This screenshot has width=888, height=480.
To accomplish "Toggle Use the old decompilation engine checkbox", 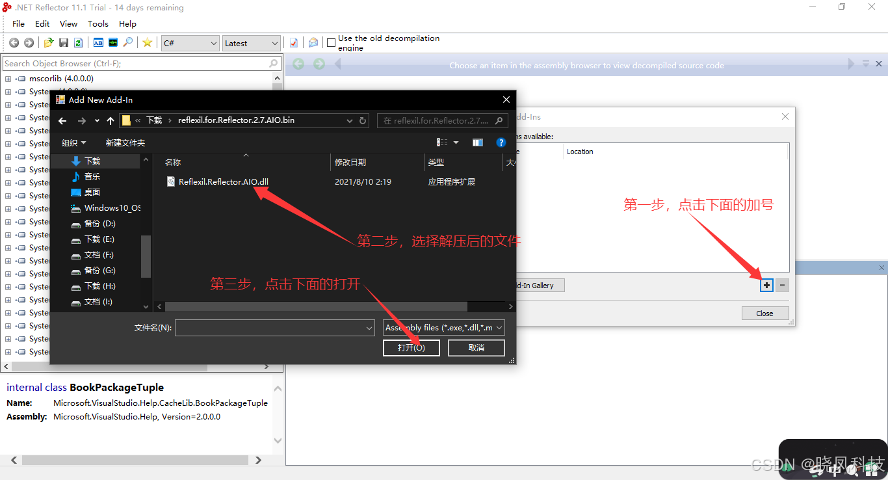I will tap(332, 43).
